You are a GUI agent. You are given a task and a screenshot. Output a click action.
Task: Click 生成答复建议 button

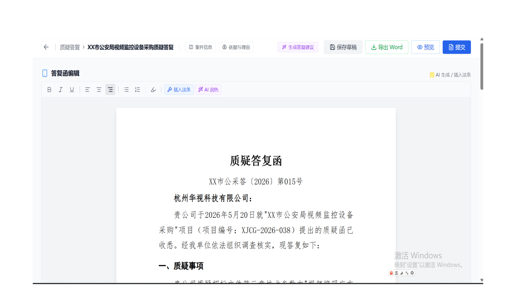pyautogui.click(x=298, y=47)
